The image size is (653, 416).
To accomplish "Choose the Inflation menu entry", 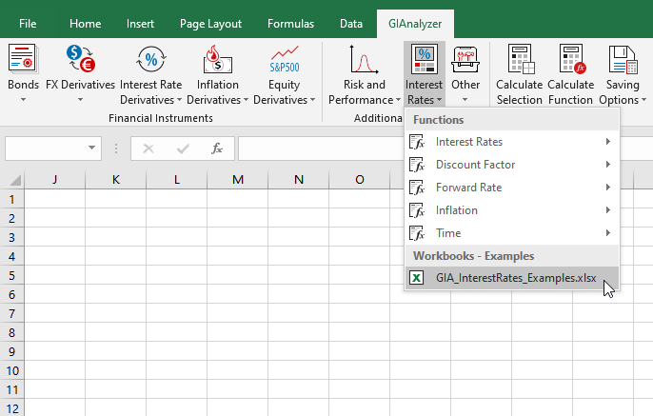I will click(x=512, y=210).
